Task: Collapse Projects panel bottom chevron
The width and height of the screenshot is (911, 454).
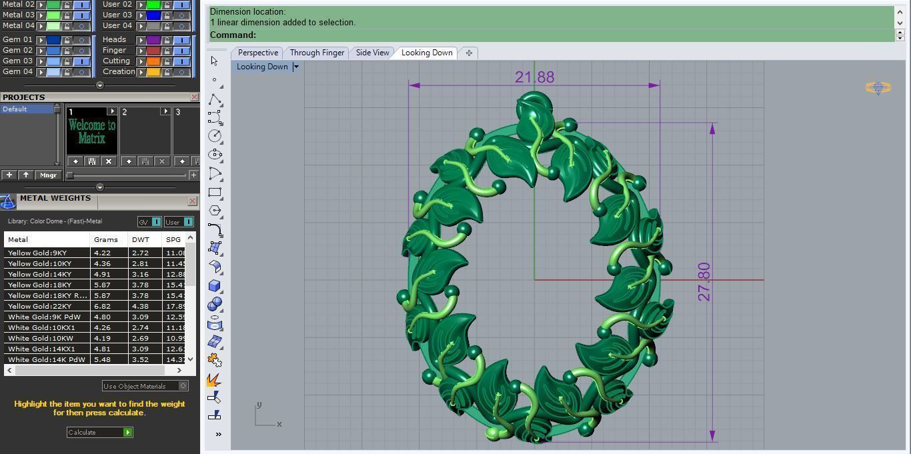Action: 100,187
